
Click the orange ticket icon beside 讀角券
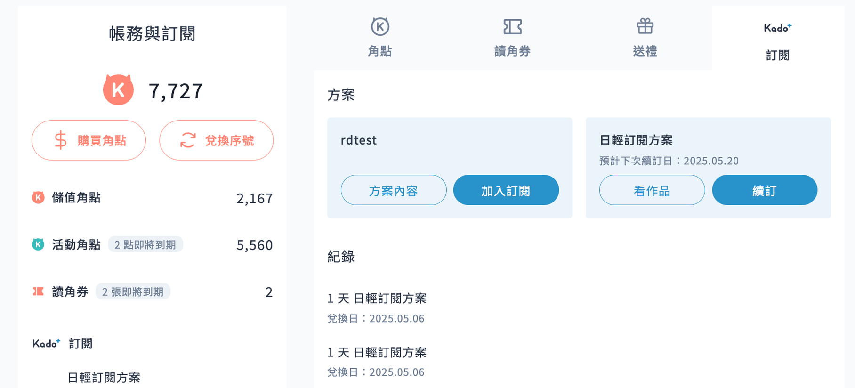[x=38, y=291]
